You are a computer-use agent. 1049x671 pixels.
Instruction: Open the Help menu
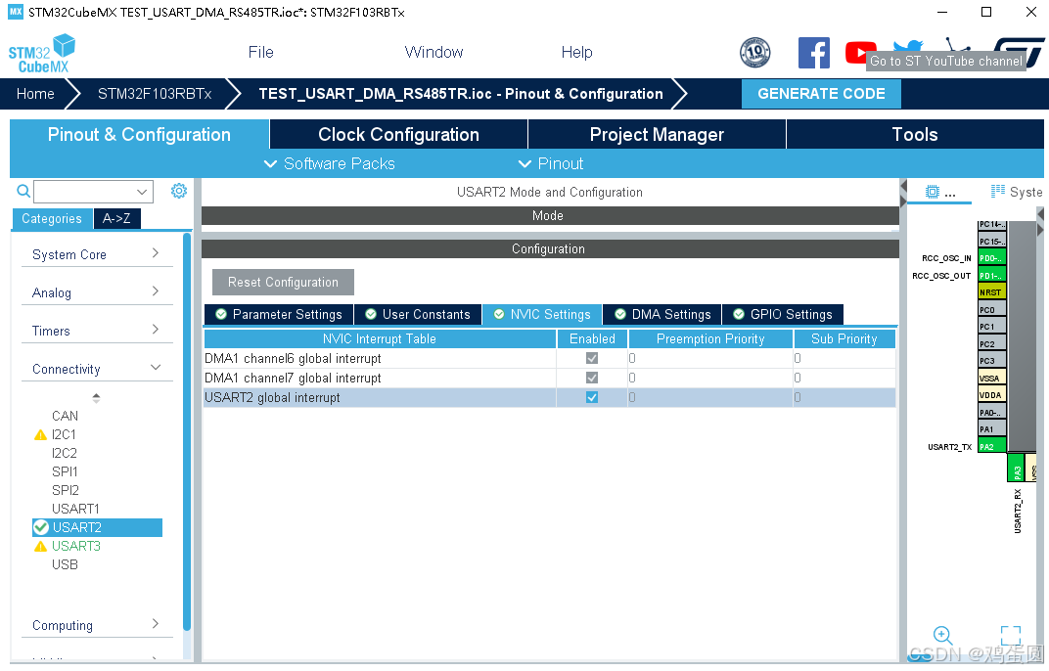click(x=576, y=52)
